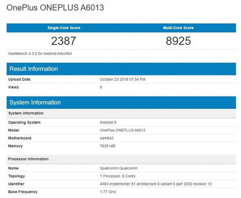The image size is (241, 198).
Task: Select the motherboard value sdm845
Action: pos(107,138)
